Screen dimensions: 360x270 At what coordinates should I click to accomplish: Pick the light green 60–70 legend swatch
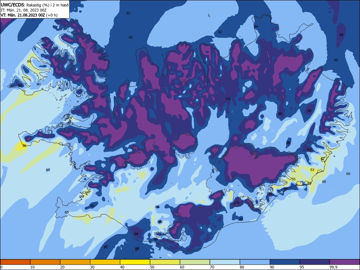[195, 262]
